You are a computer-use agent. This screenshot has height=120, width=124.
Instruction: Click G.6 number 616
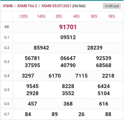coord(104,104)
